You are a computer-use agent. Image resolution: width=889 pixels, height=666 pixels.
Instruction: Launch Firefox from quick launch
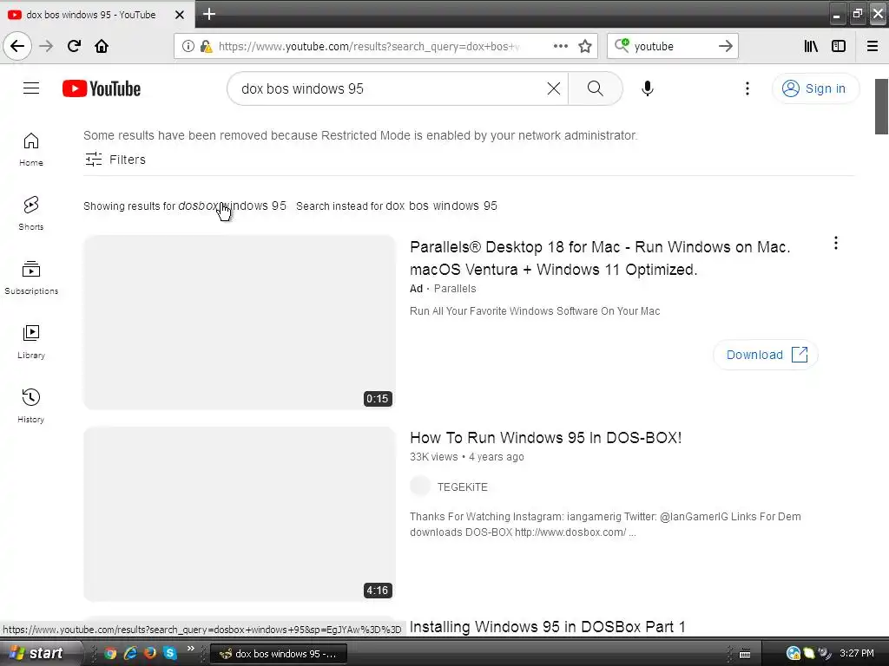pos(149,654)
